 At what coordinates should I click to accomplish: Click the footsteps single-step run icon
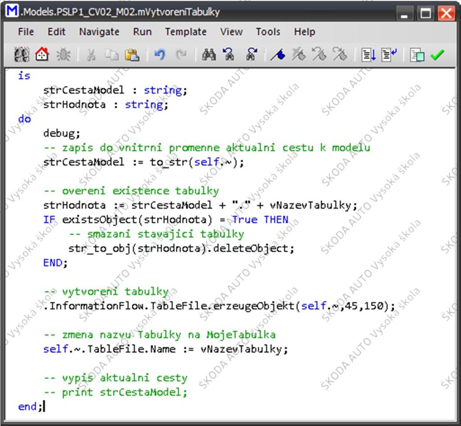[x=22, y=54]
